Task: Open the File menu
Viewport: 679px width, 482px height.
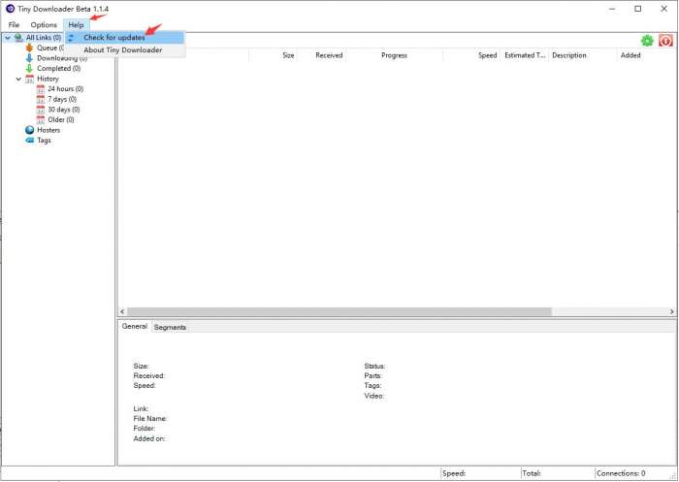Action: pyautogui.click(x=14, y=24)
